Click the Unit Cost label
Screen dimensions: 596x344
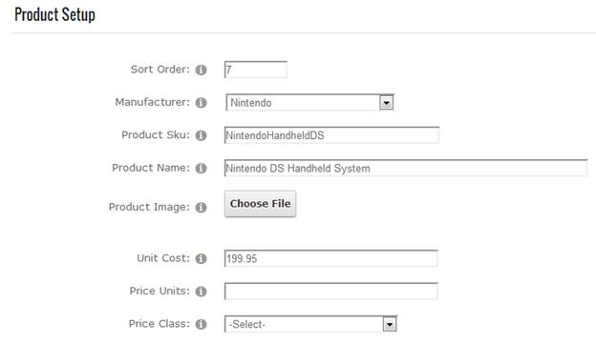click(163, 258)
